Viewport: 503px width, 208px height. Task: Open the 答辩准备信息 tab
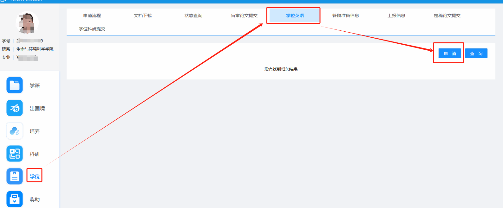tap(346, 16)
